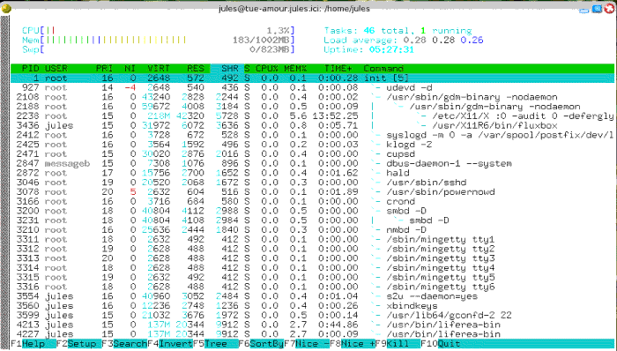Viewport: 617px width, 351px height.
Task: Select the /sbin/mingetty tty6 row
Action: [312, 287]
